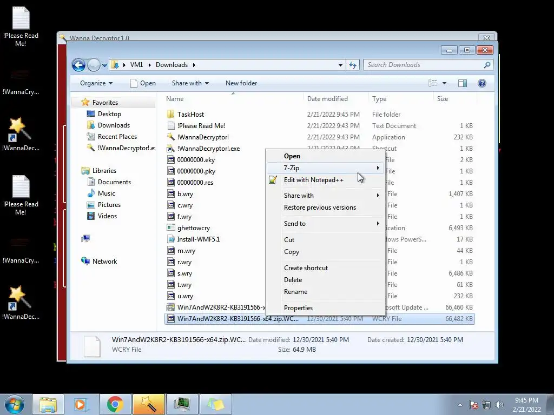Select Downloads in Favorites
Image resolution: width=554 pixels, height=415 pixels.
[114, 125]
